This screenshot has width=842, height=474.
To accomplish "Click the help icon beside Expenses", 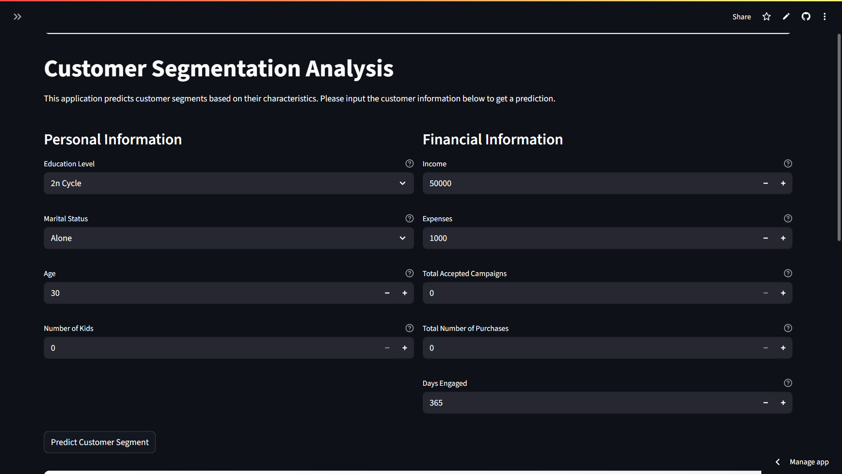I will click(788, 219).
